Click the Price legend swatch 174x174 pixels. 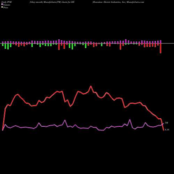click(2, 7)
